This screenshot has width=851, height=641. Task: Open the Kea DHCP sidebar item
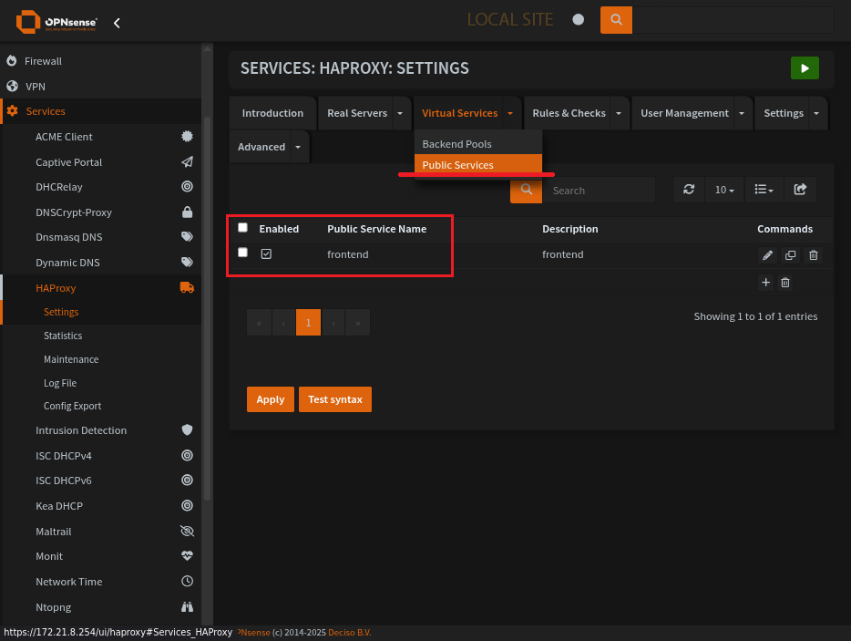59,506
